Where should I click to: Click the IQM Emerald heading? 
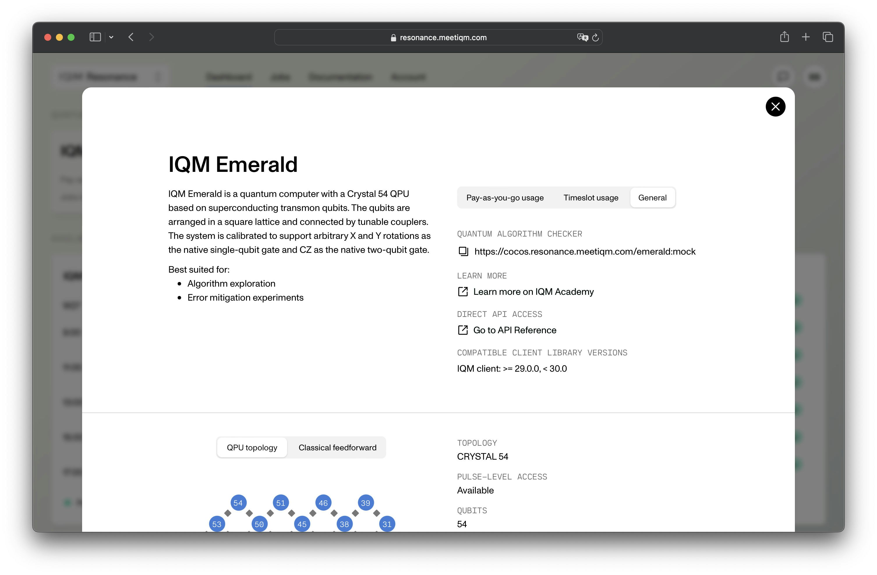tap(233, 164)
